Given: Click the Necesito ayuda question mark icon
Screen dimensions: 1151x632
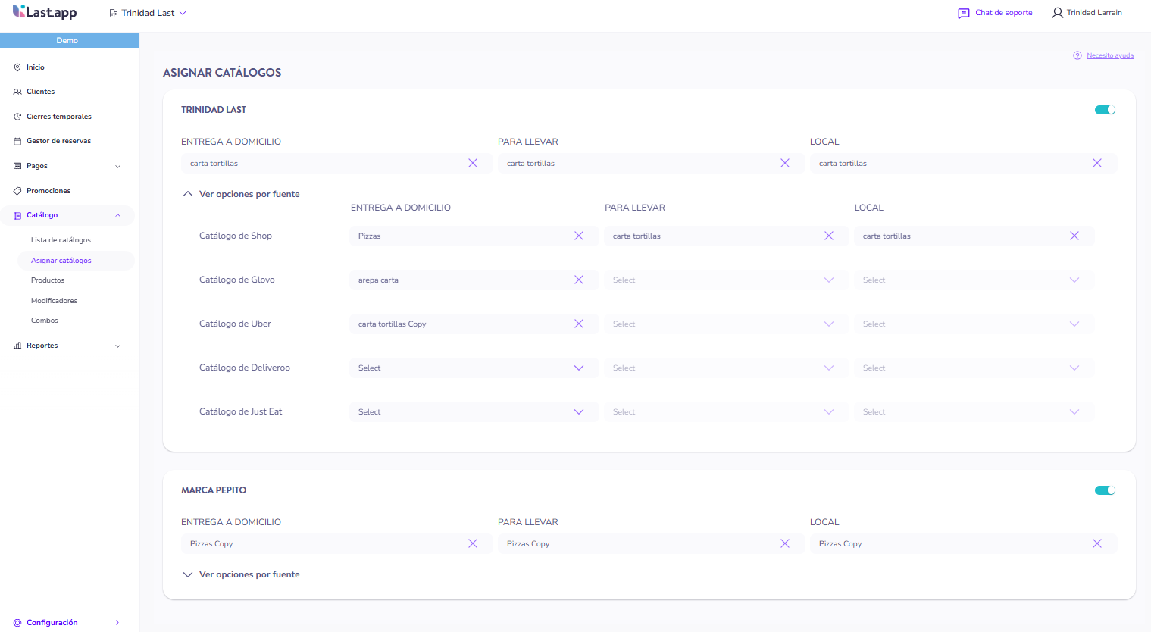Looking at the screenshot, I should click(x=1077, y=55).
